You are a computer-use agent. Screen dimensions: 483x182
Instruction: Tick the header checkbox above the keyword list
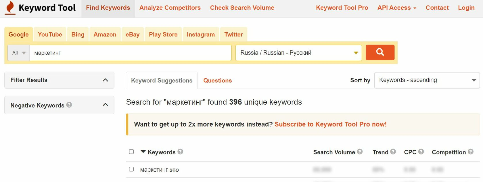point(131,151)
